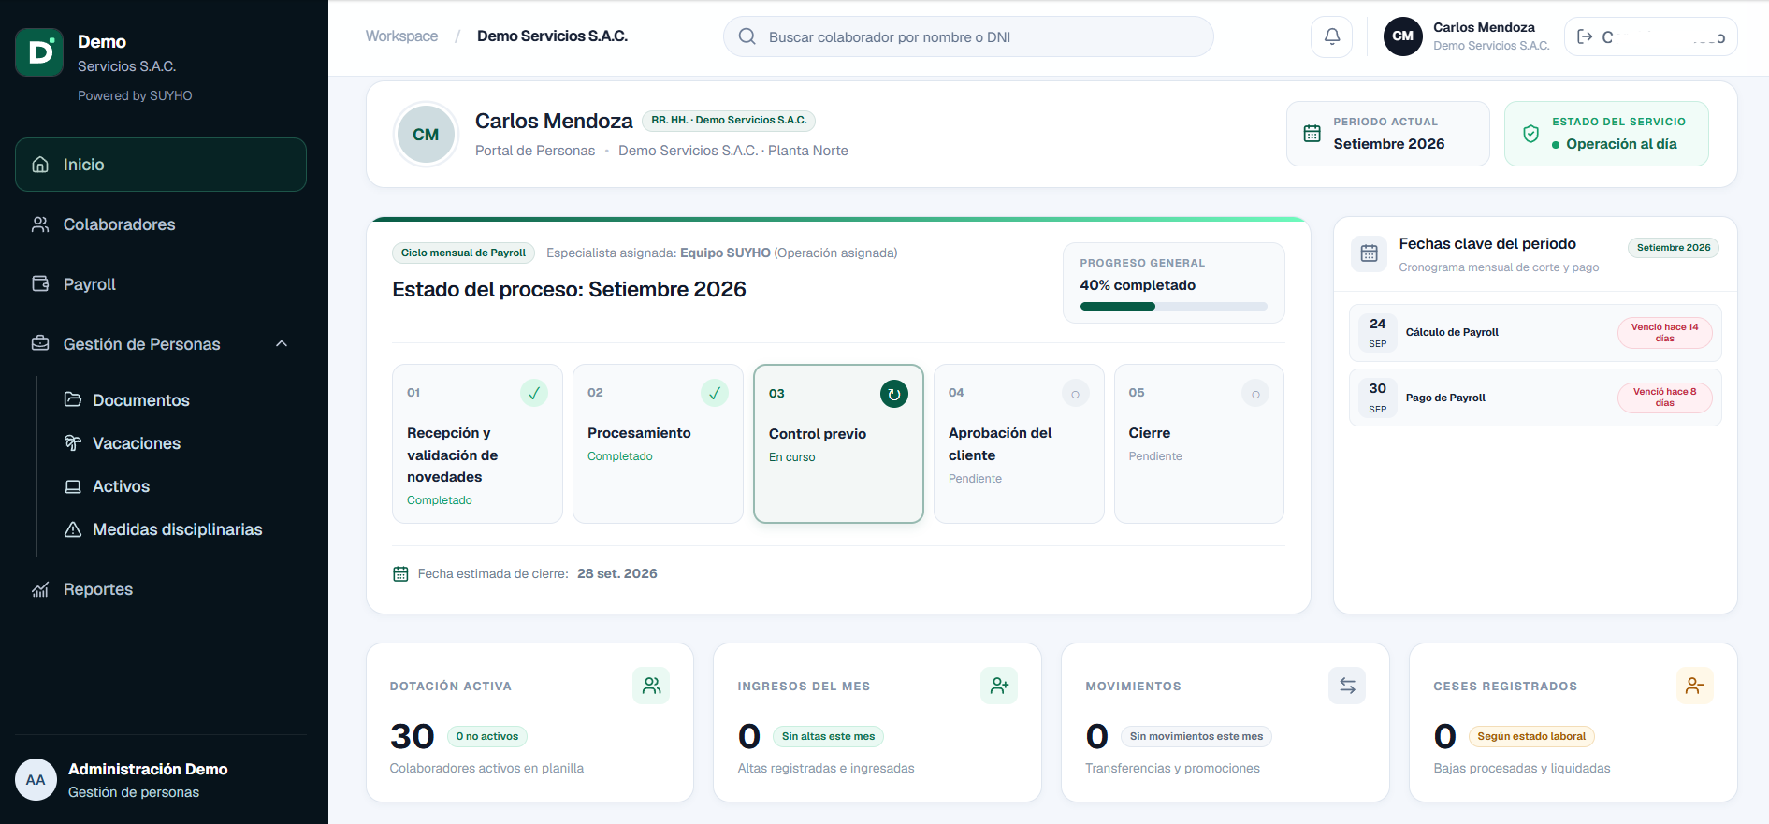1769x824 pixels.
Task: Click the refresh icon on Control previo
Action: tap(894, 394)
